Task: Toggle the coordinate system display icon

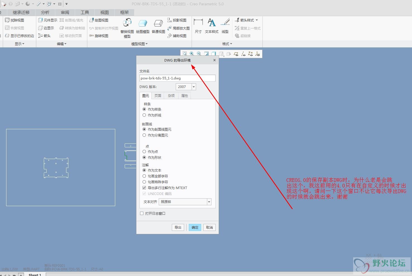Action: coord(257,54)
